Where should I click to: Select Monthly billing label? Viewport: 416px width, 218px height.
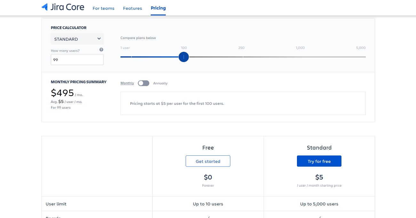(x=127, y=83)
